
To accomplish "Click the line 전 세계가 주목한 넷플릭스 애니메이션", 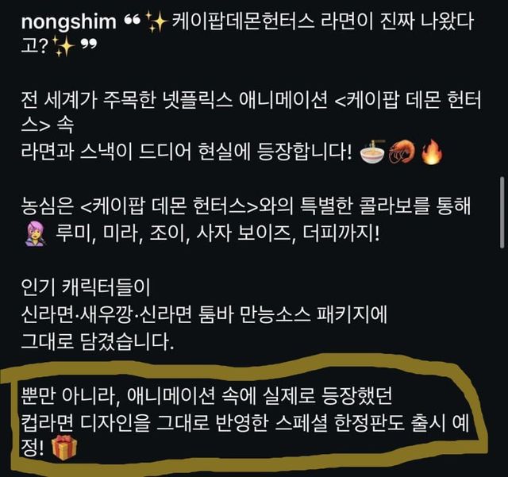I will point(175,101).
